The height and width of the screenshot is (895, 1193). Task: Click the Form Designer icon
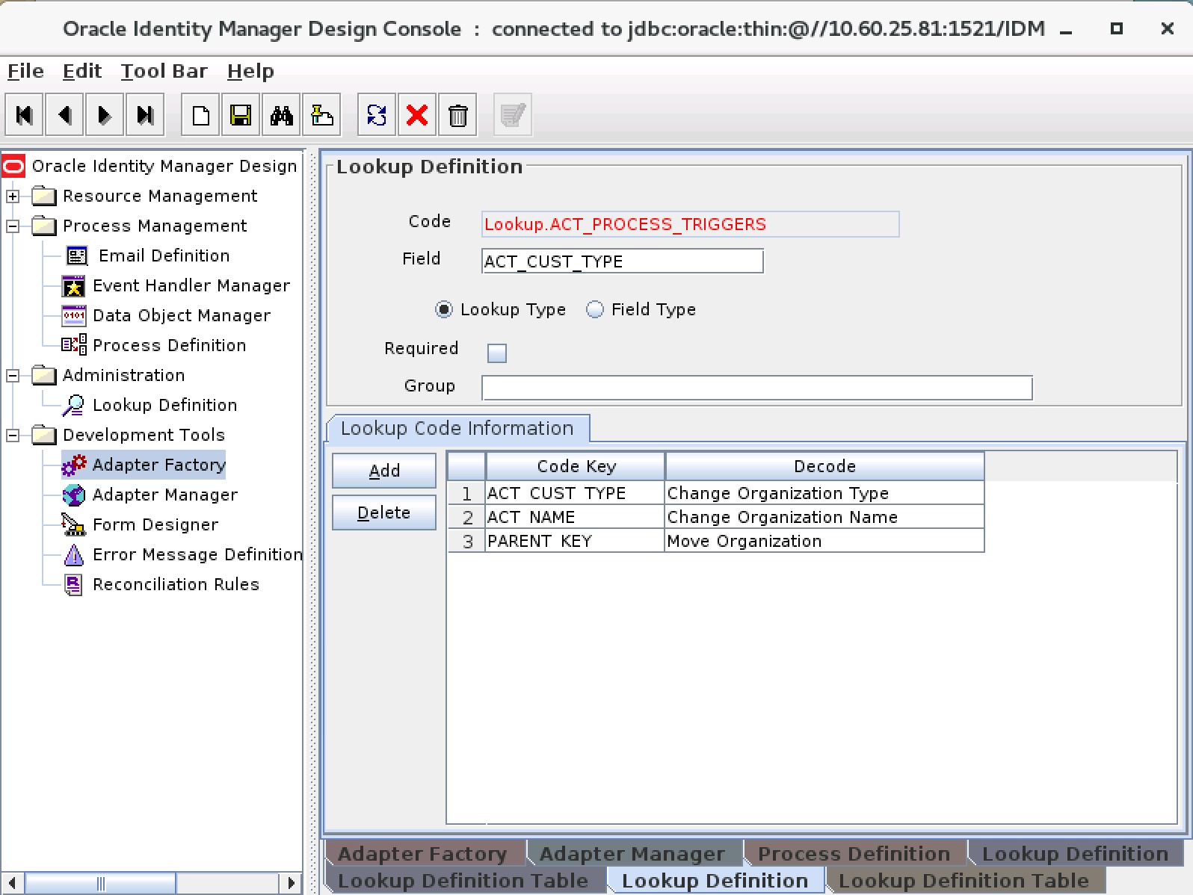click(73, 524)
